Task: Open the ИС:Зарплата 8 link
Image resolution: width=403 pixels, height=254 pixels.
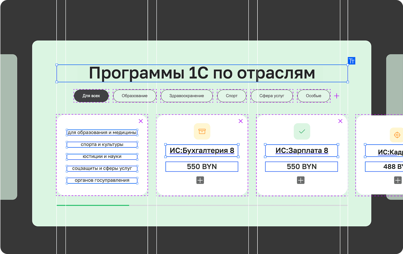Action: (x=302, y=150)
